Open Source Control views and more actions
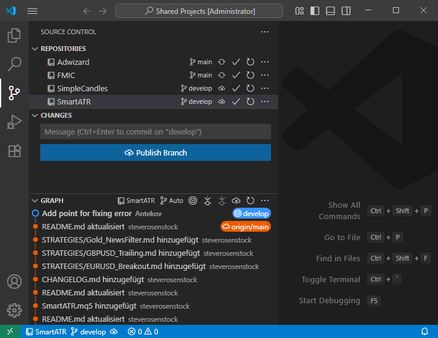 tap(265, 32)
